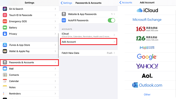Image resolution: width=176 pixels, height=99 pixels.
Task: Open the Fetch New Data chevron
Action: (114, 53)
